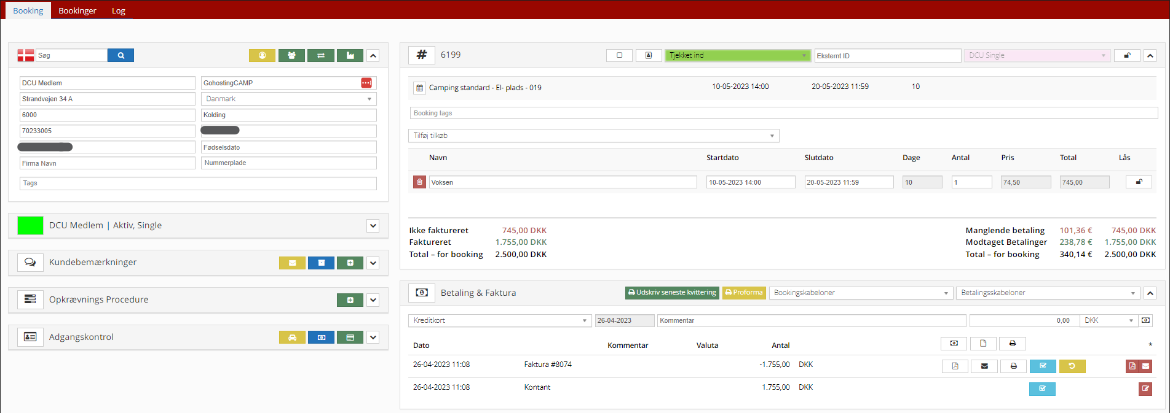
Task: Click the blue customer search button
Action: pos(121,55)
